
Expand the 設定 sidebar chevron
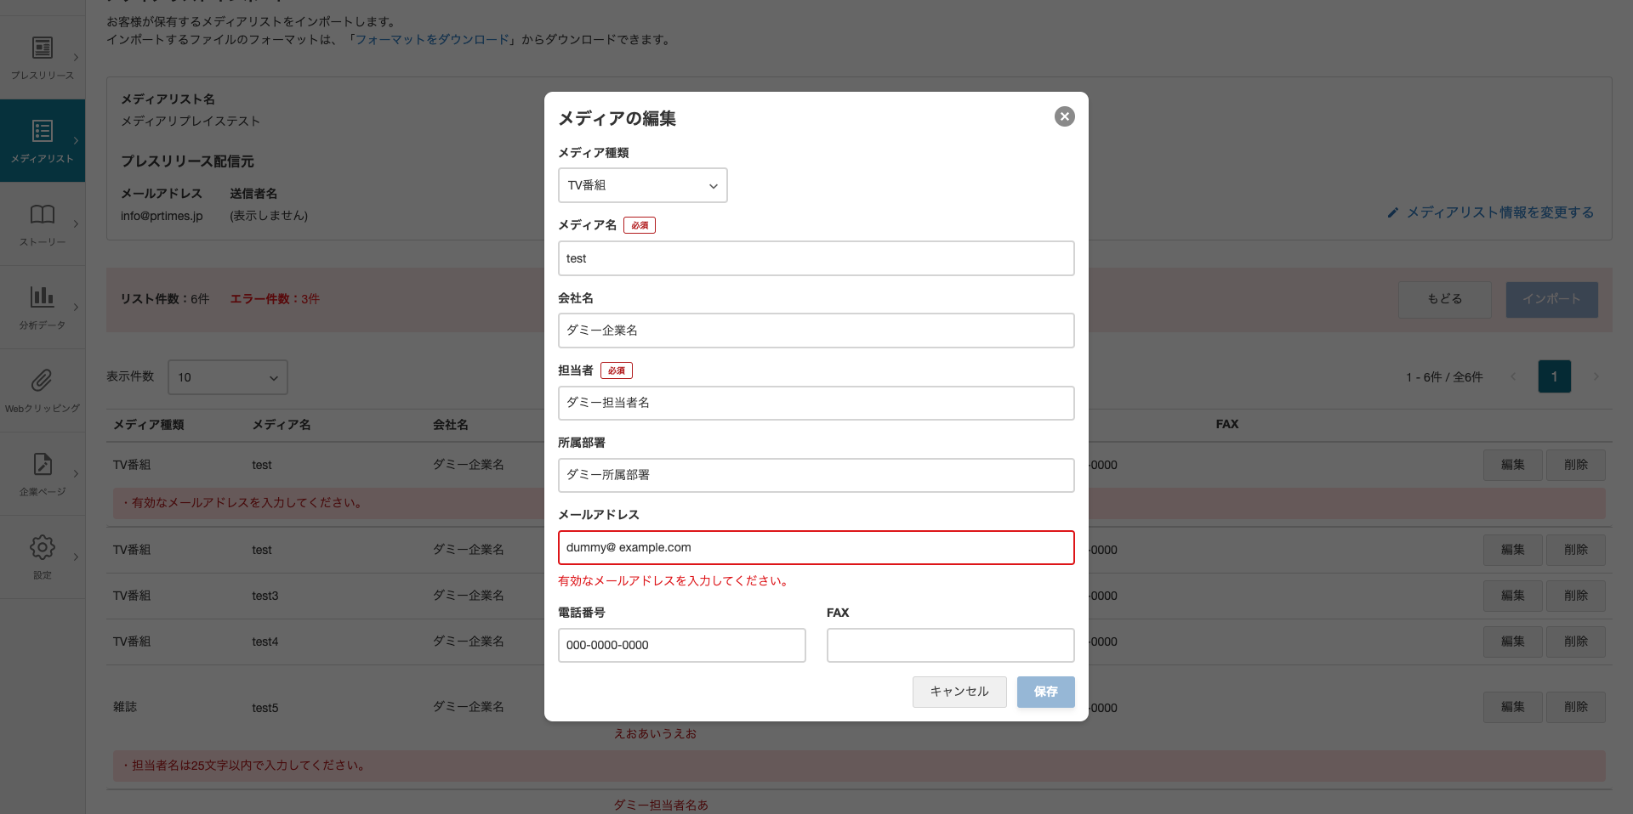point(76,557)
